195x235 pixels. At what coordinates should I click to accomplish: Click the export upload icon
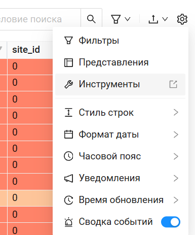click(x=153, y=19)
